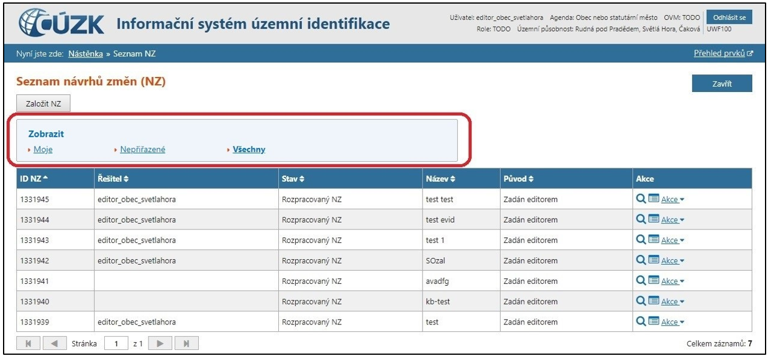Open list icon for avadfg row
The height and width of the screenshot is (356, 768).
tap(653, 281)
